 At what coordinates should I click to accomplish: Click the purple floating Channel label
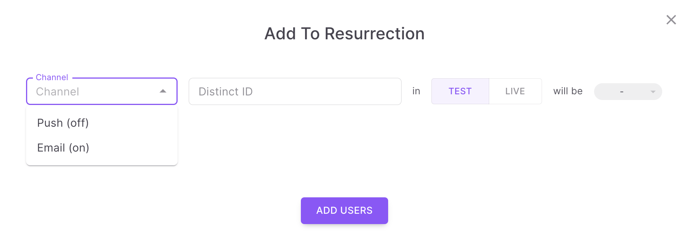click(52, 77)
